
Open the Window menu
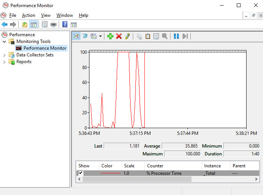[x=65, y=15]
